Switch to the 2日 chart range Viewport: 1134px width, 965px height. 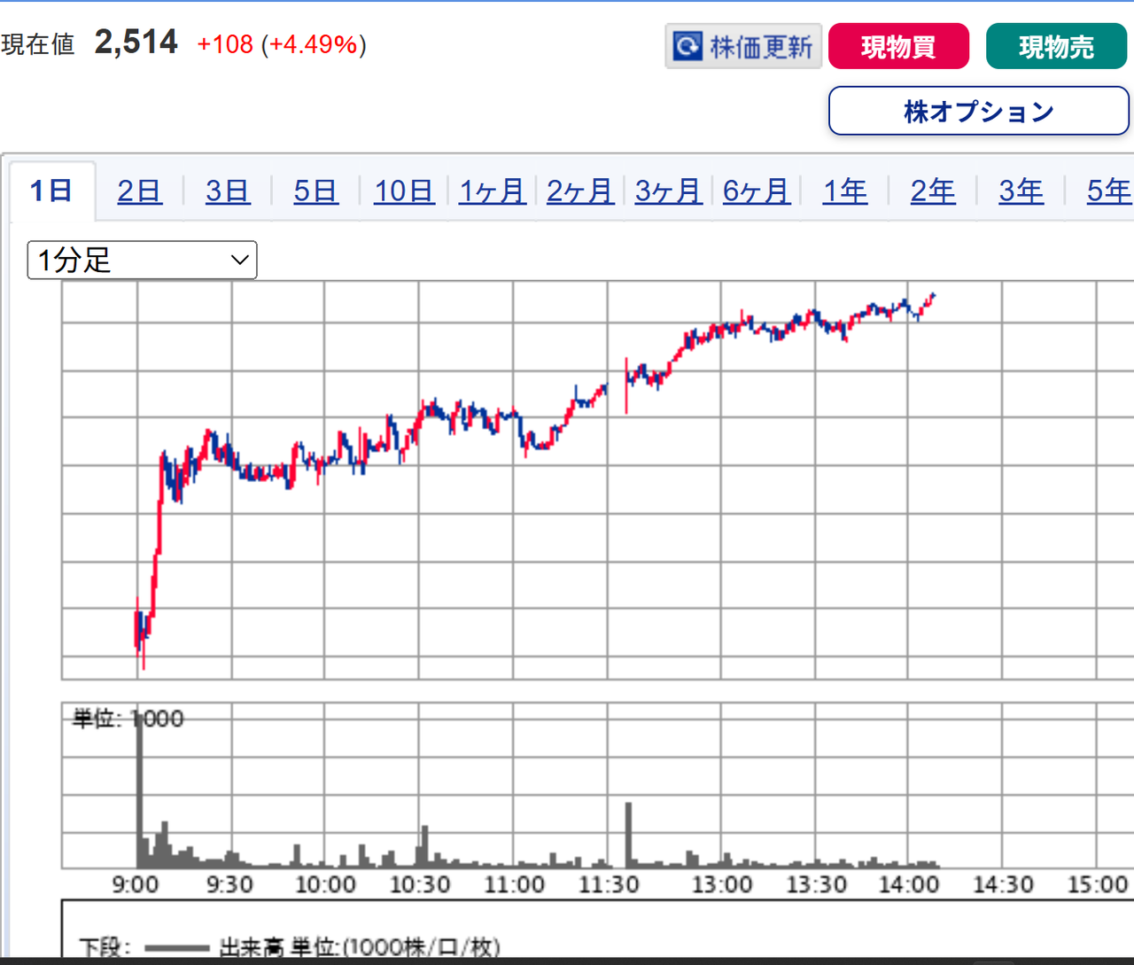[139, 191]
